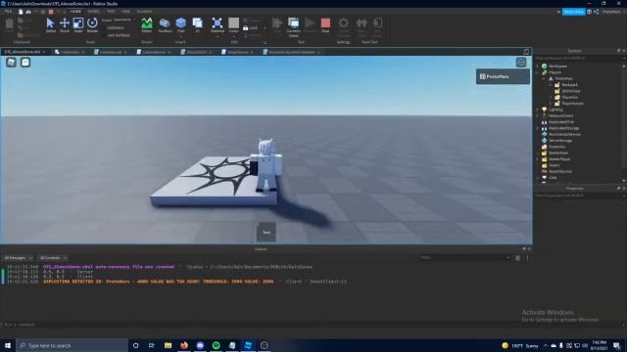The image size is (627, 352).
Task: Switch Current: Client view
Action: (294, 27)
